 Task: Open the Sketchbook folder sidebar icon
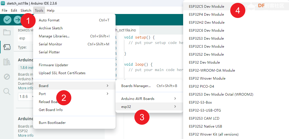point(7,32)
